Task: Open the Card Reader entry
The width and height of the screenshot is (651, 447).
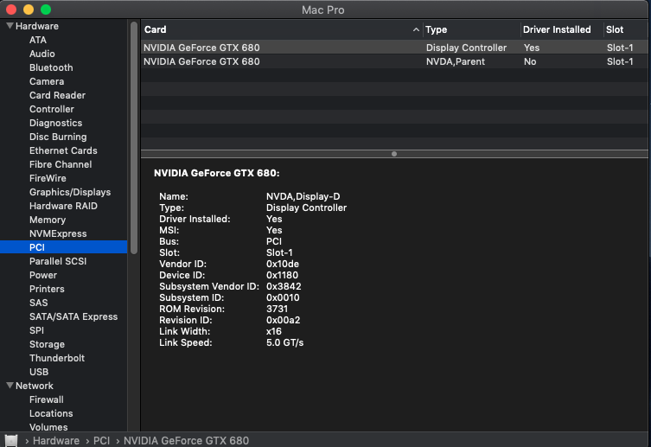Action: click(57, 95)
